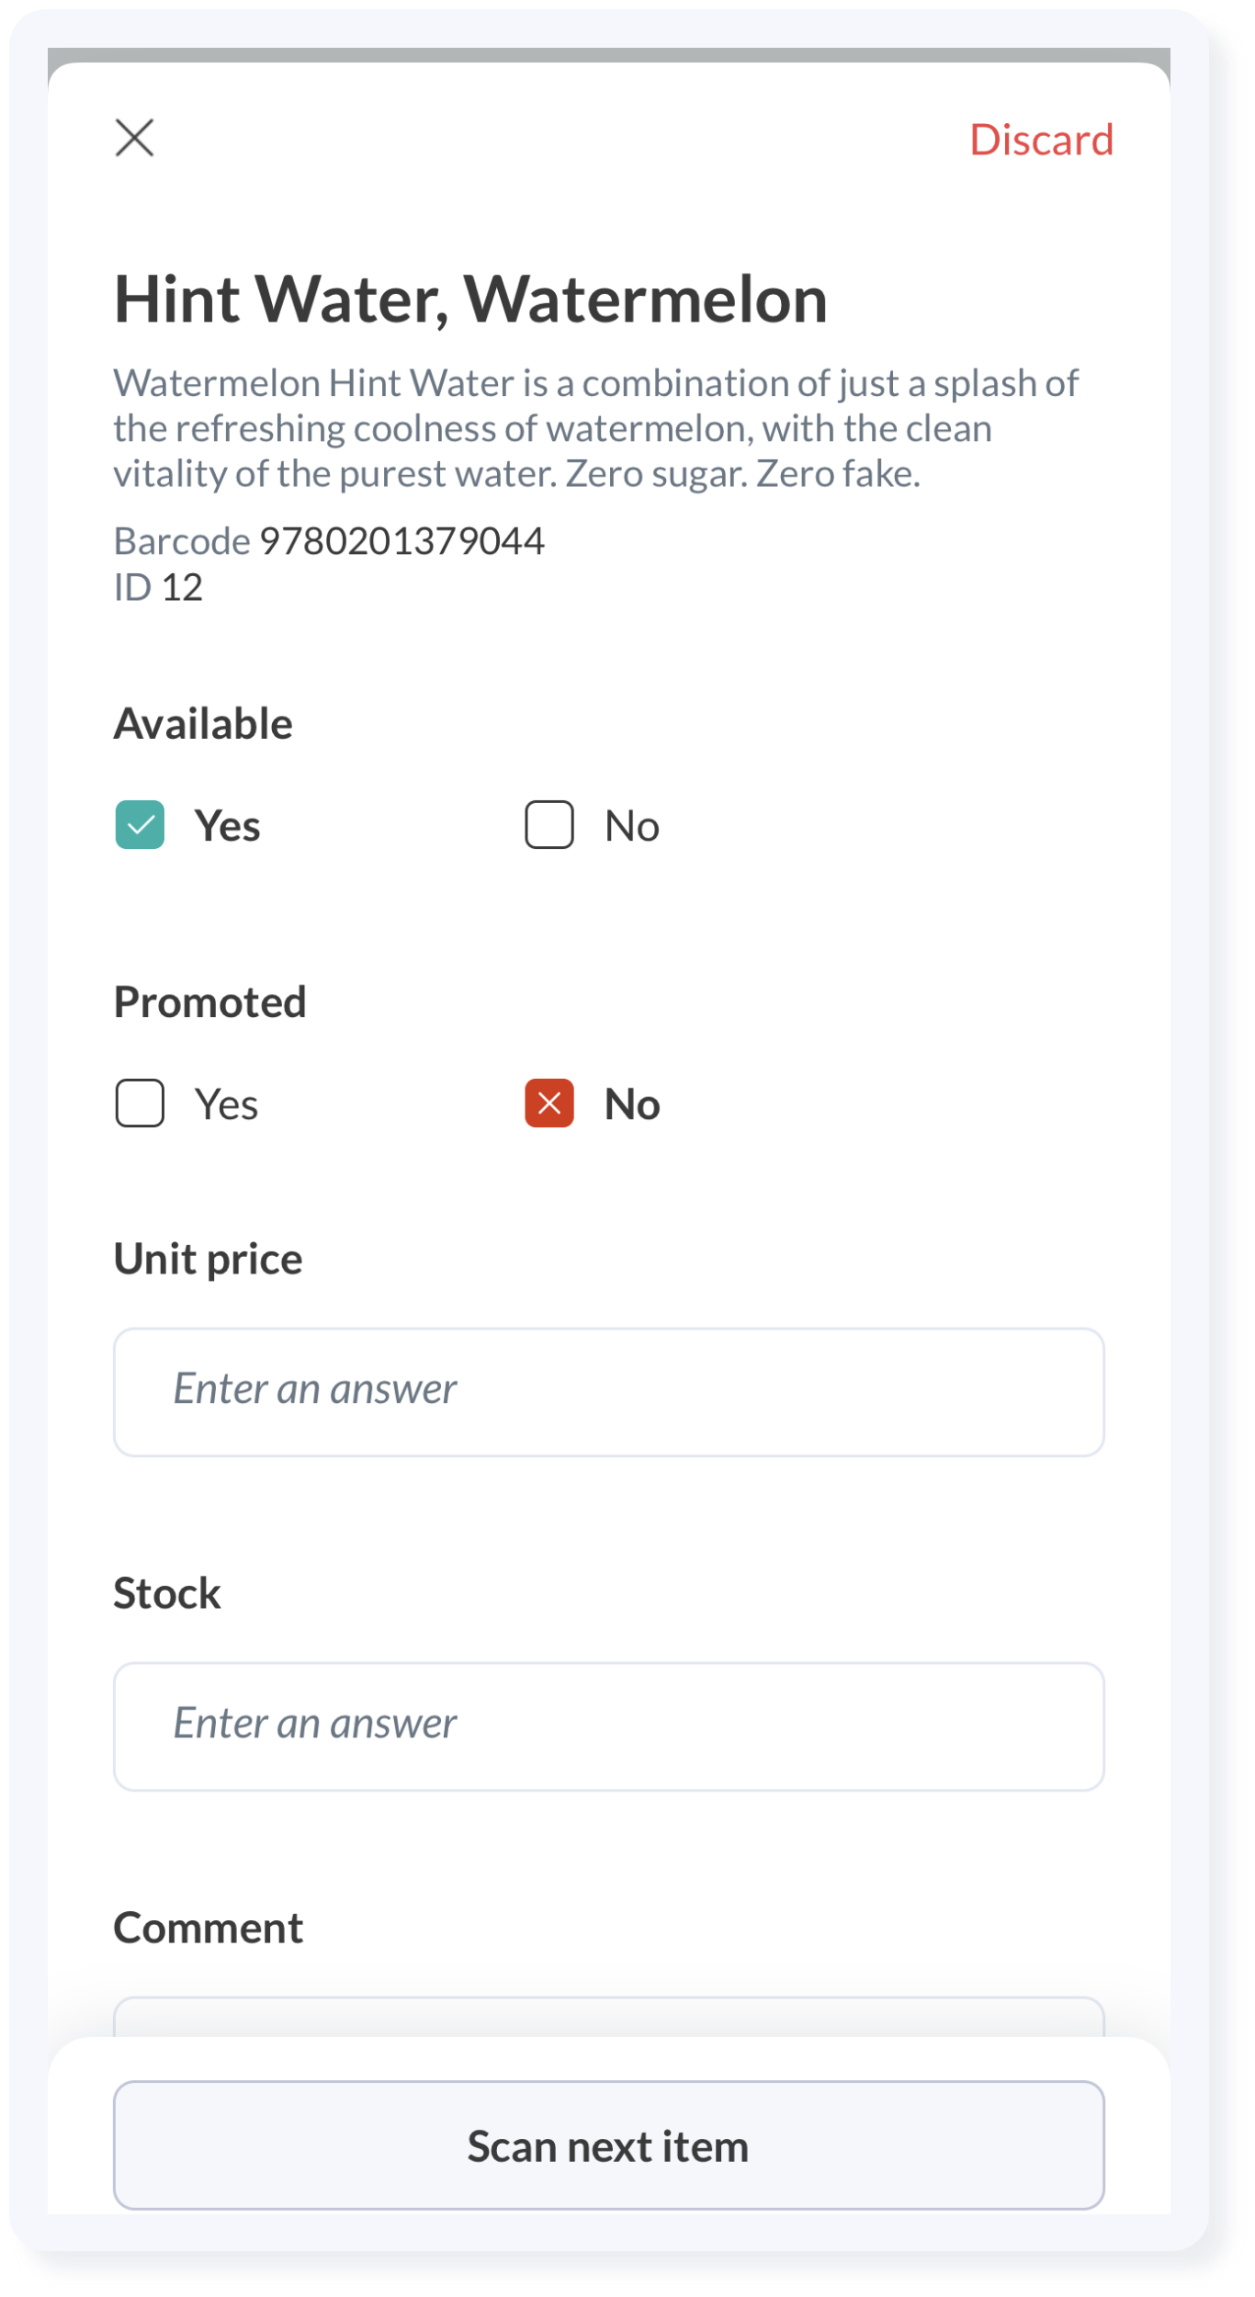Uncheck the red Promoted No checkbox
The image size is (1255, 2297).
click(549, 1103)
